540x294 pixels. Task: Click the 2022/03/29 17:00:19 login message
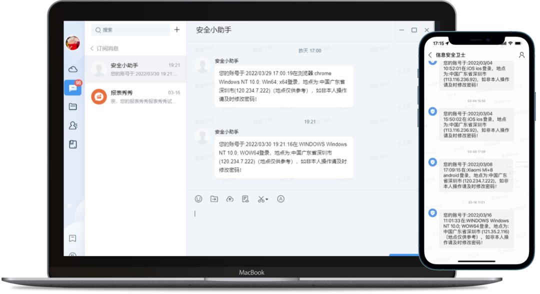click(x=284, y=86)
